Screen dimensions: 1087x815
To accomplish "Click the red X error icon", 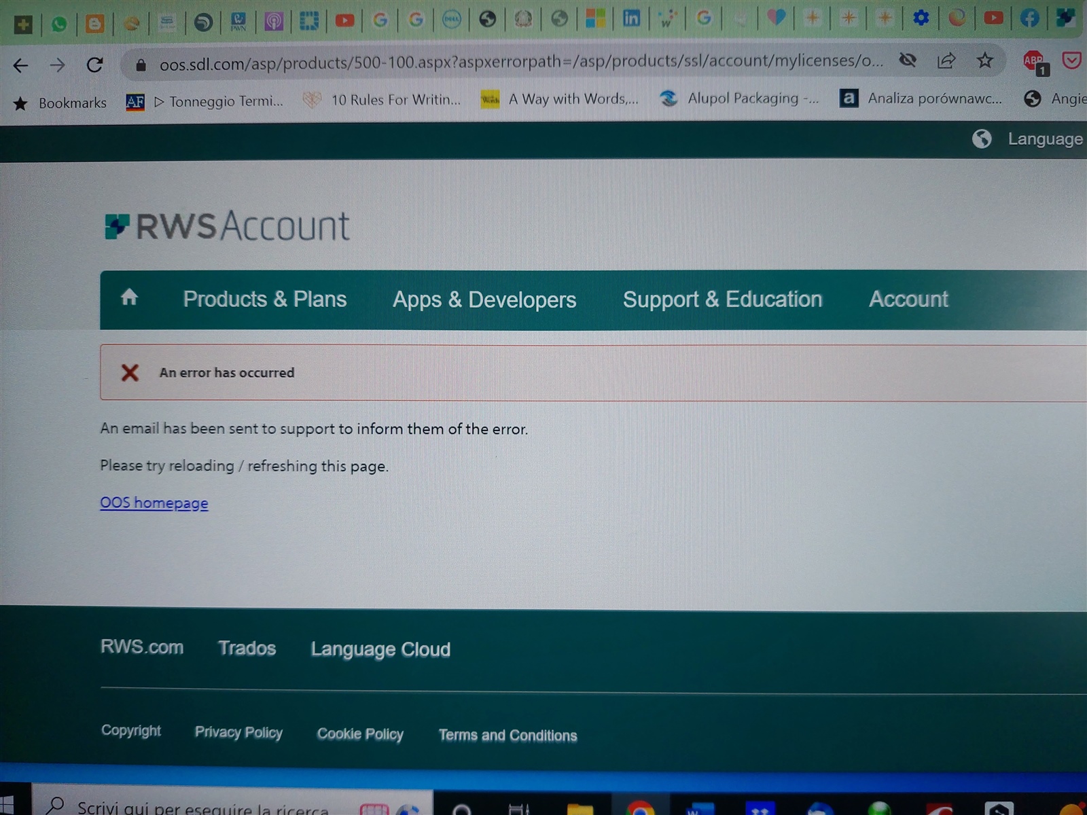I will (130, 372).
